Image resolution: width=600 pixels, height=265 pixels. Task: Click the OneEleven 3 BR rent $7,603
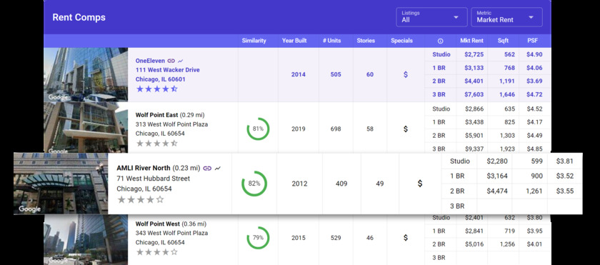coord(474,94)
